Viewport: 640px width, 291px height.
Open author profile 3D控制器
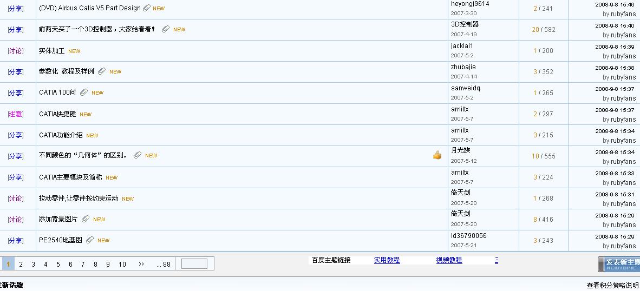(x=465, y=24)
